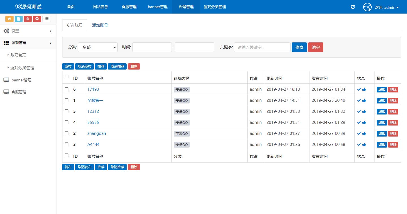Click the red recycle icon button
407x214 pixels.
pos(37,19)
